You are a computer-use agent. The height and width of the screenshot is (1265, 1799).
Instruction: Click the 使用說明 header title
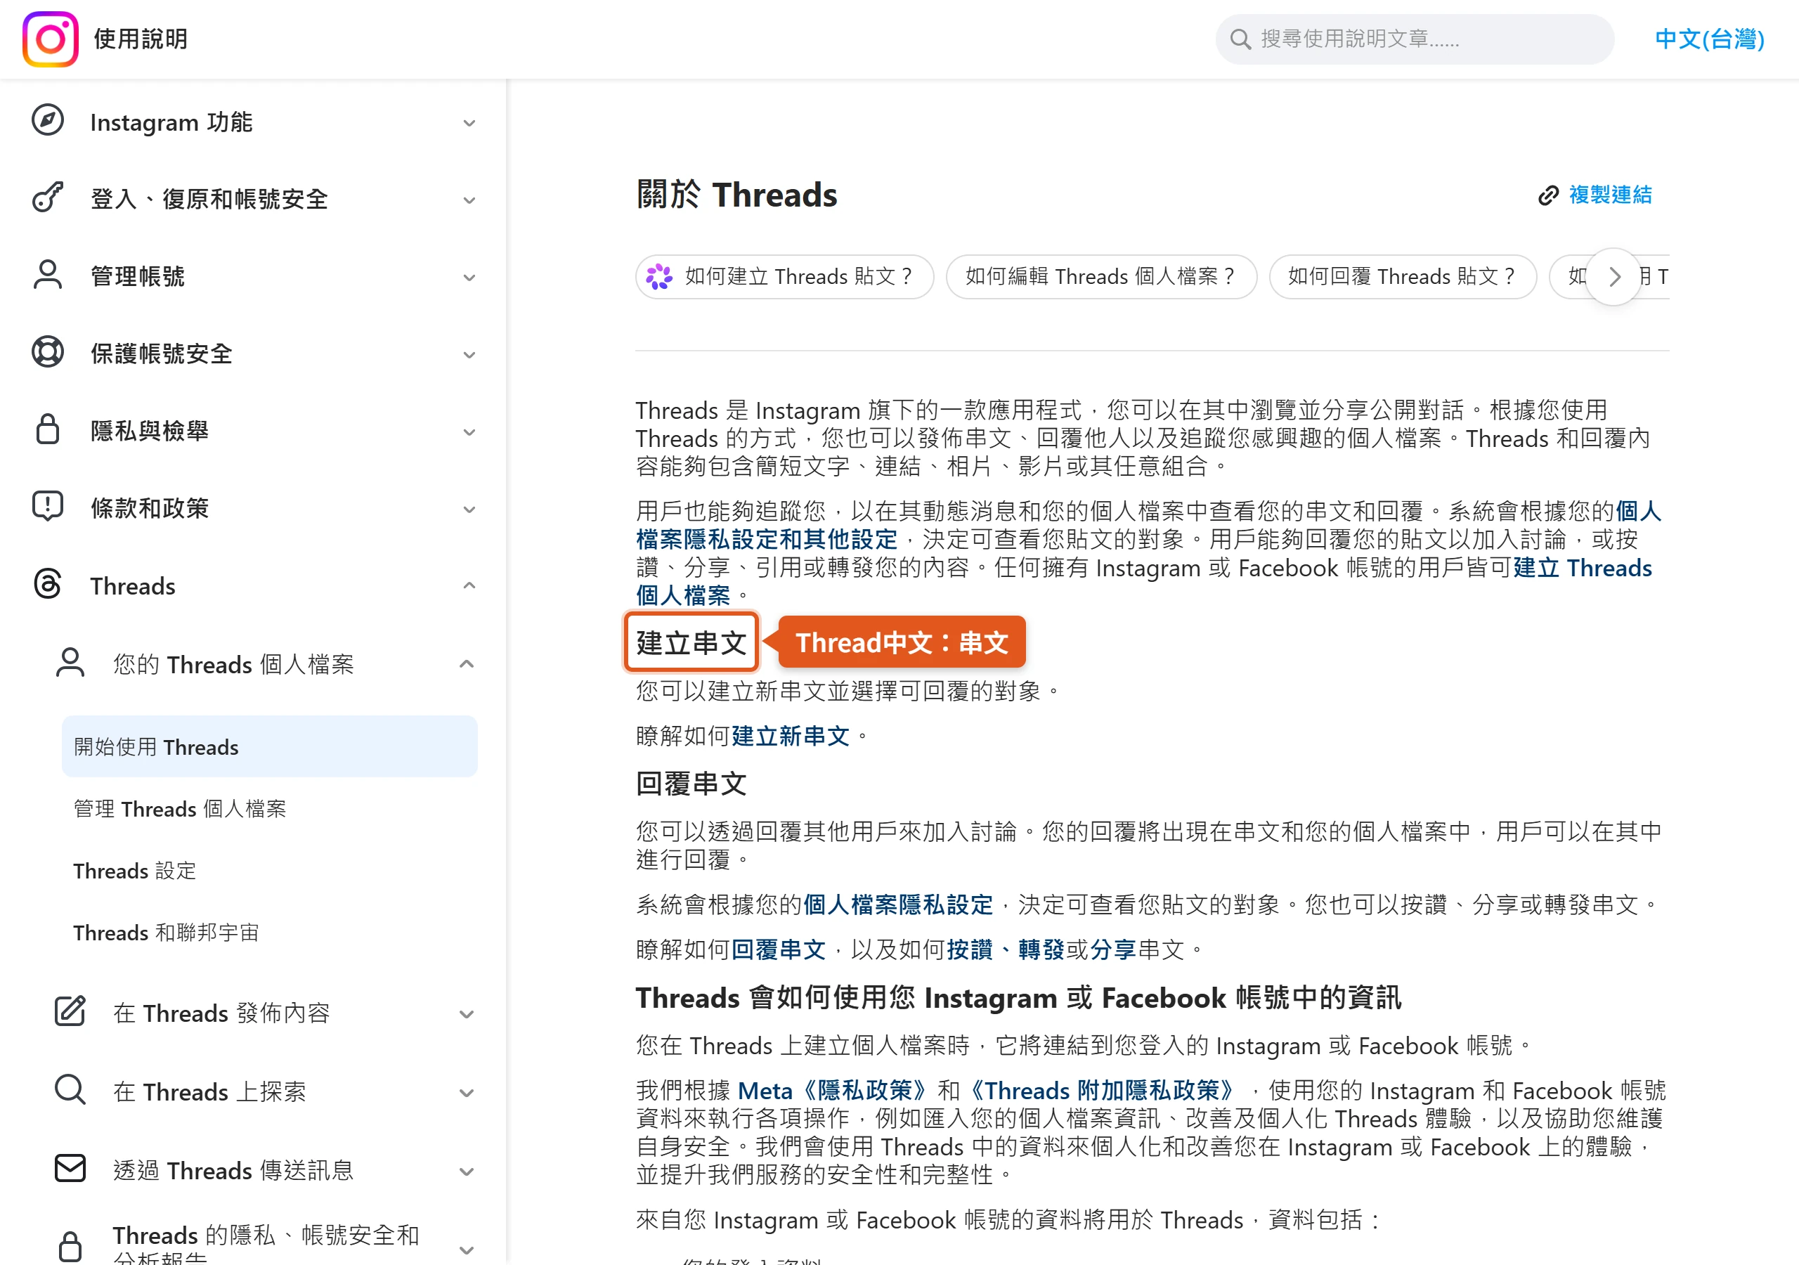[x=141, y=39]
